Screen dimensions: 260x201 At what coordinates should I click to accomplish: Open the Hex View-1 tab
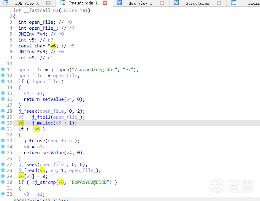(140, 3)
